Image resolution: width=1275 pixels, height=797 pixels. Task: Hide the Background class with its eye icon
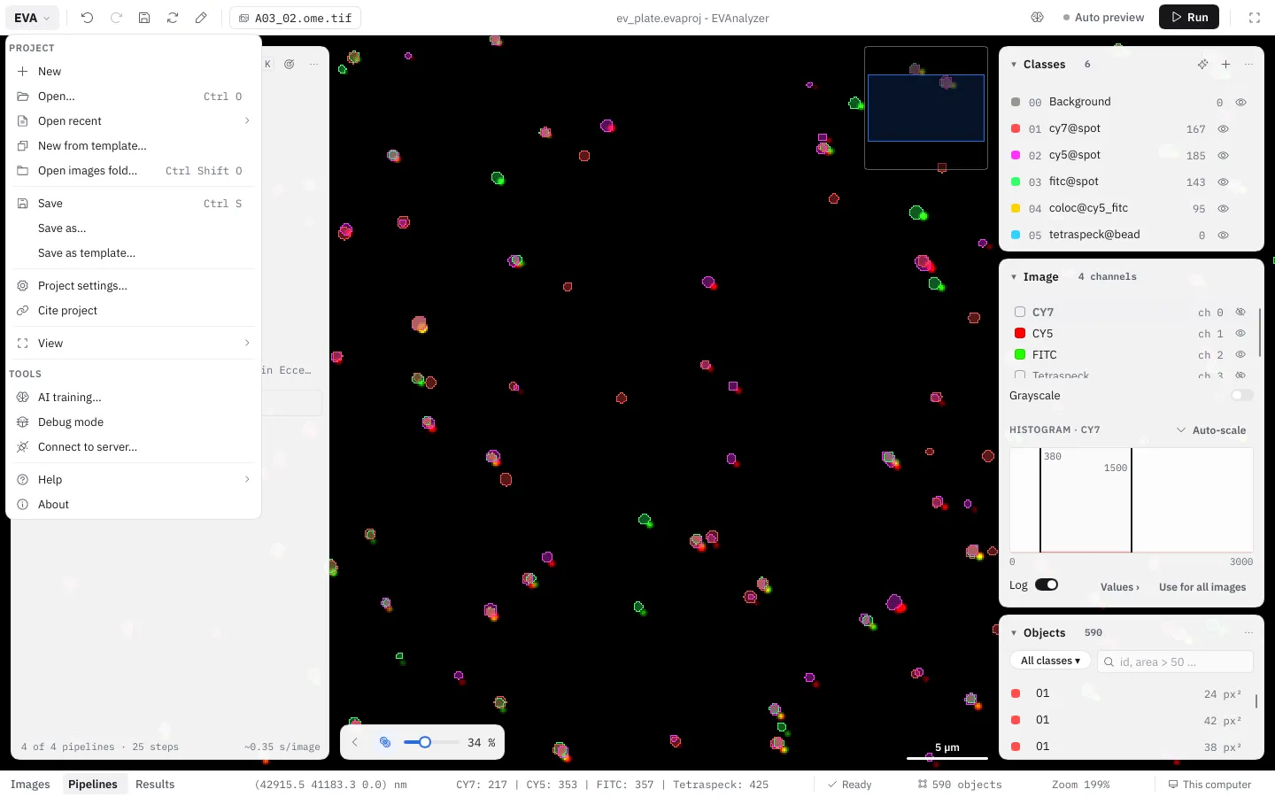tap(1240, 103)
